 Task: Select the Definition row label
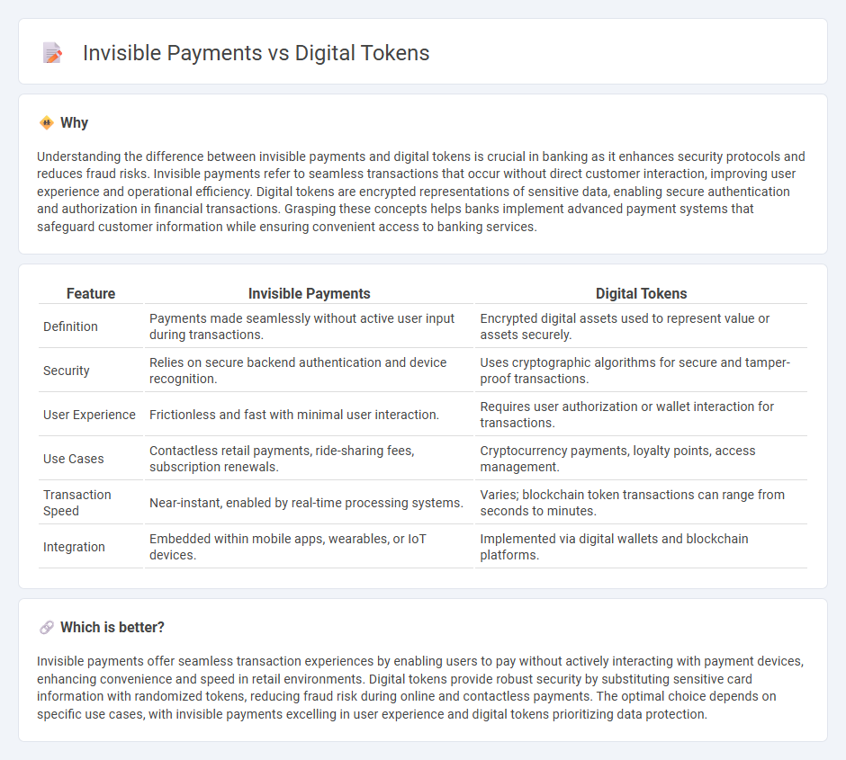[71, 326]
